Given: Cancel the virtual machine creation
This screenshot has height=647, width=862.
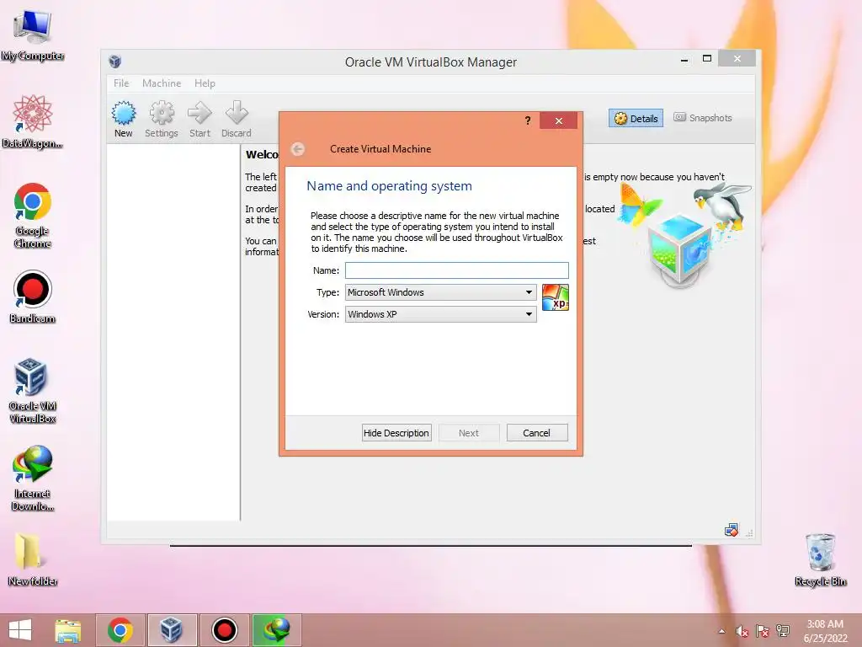Looking at the screenshot, I should [x=536, y=433].
